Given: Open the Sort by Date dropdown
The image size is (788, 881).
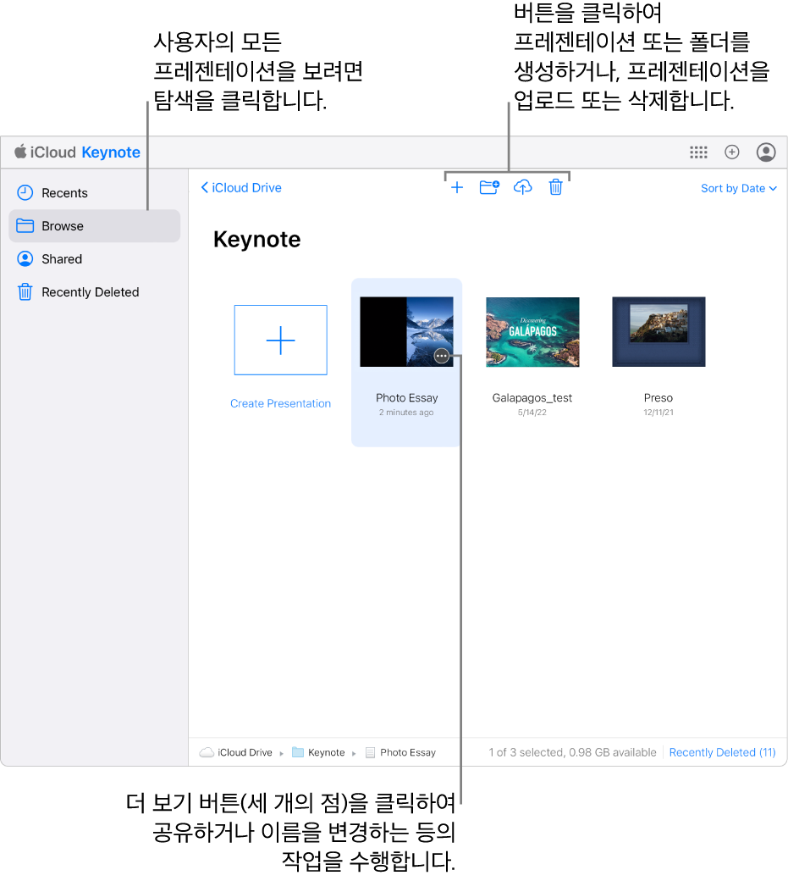Looking at the screenshot, I should [739, 188].
